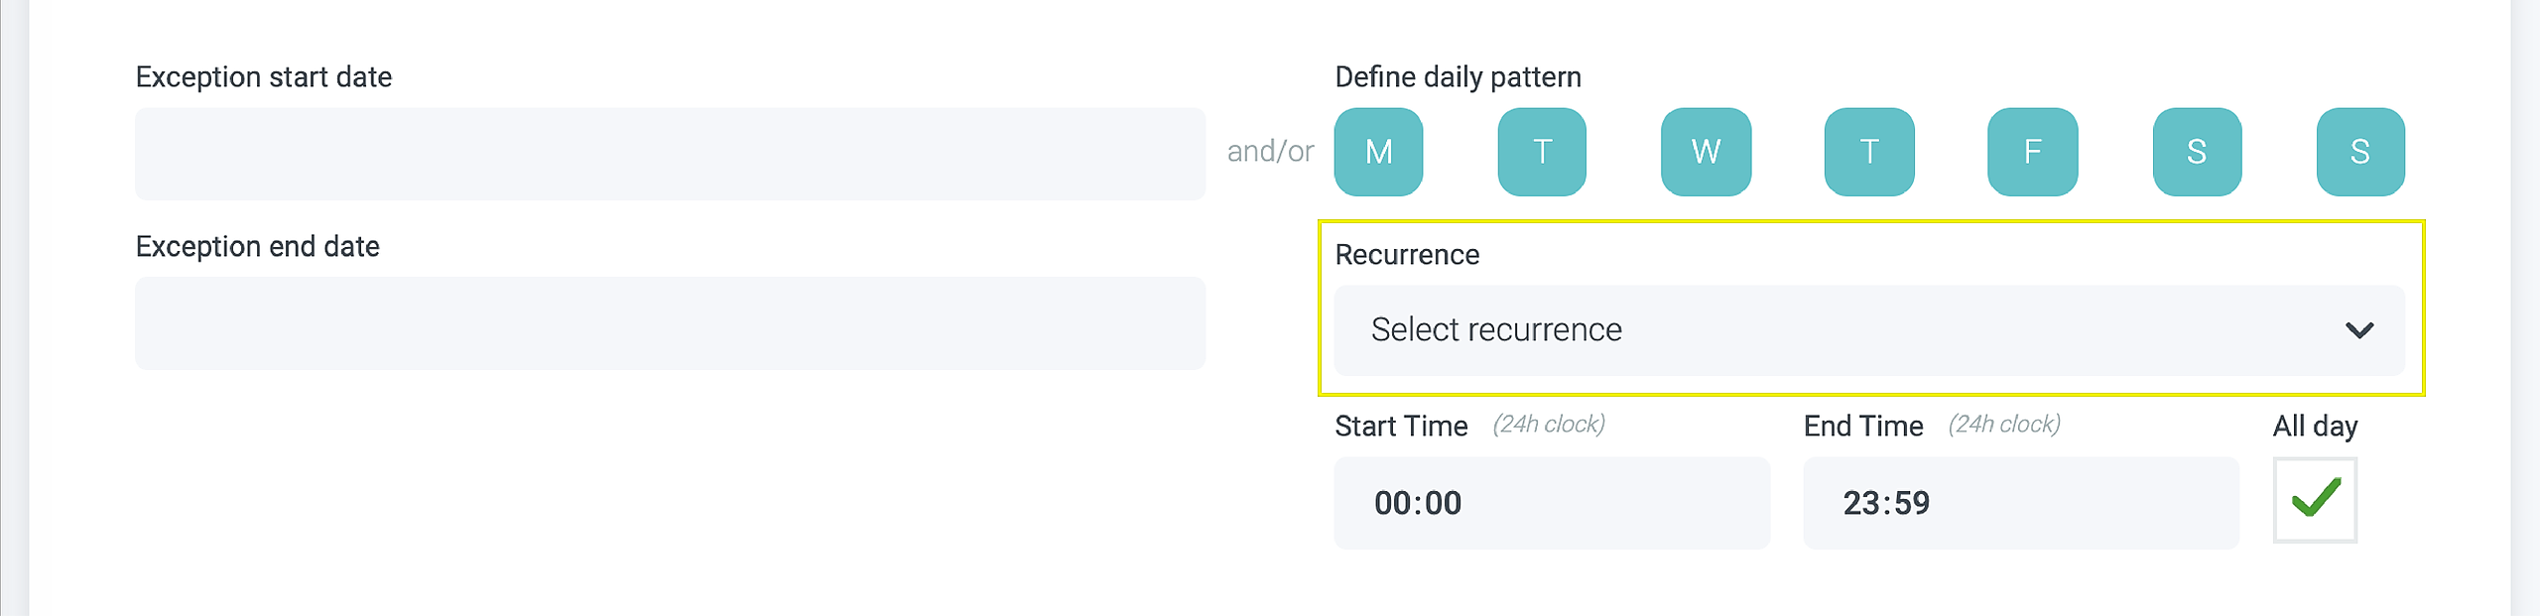Toggle Thursday, the T button before F
The image size is (2540, 616).
point(1869,152)
